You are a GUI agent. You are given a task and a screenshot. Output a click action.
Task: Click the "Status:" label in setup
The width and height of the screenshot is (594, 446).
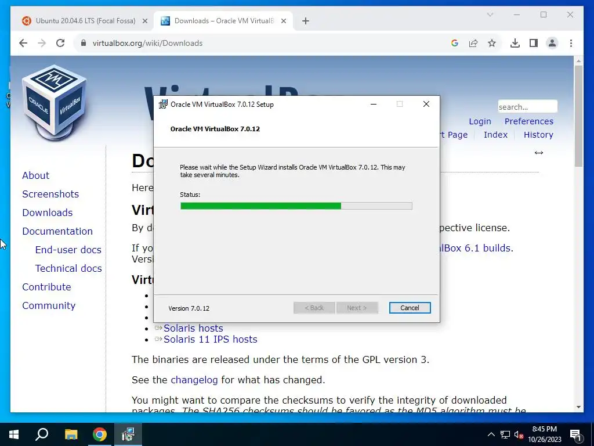tap(190, 195)
